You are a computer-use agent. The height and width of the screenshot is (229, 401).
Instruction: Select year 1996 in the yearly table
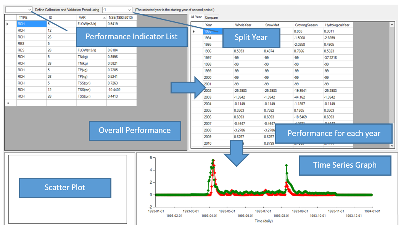[218, 51]
